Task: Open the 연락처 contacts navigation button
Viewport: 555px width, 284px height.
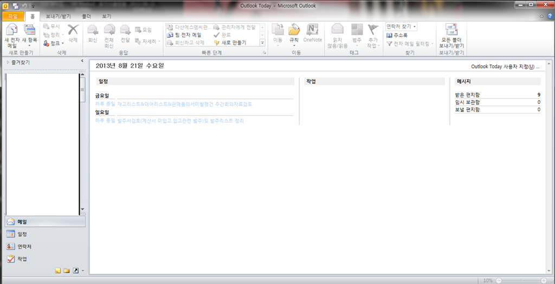Action: pos(45,247)
